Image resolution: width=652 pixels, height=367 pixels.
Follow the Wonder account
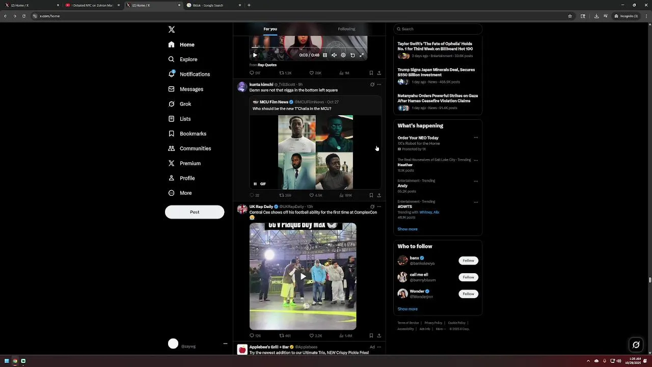[x=468, y=294]
